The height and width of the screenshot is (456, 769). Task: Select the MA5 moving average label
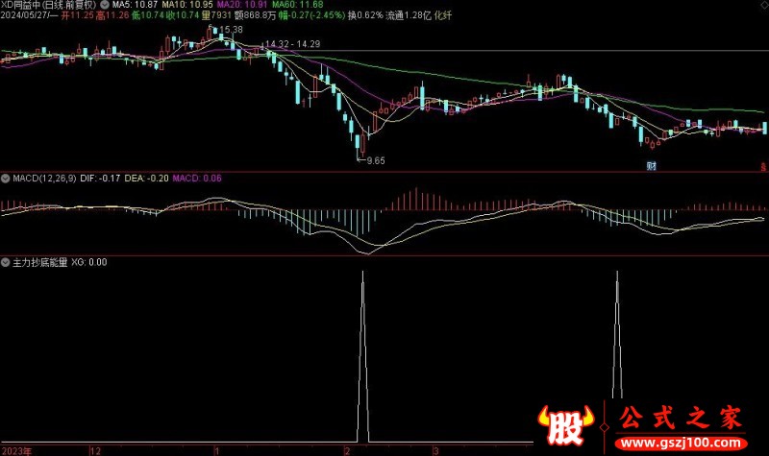132,5
